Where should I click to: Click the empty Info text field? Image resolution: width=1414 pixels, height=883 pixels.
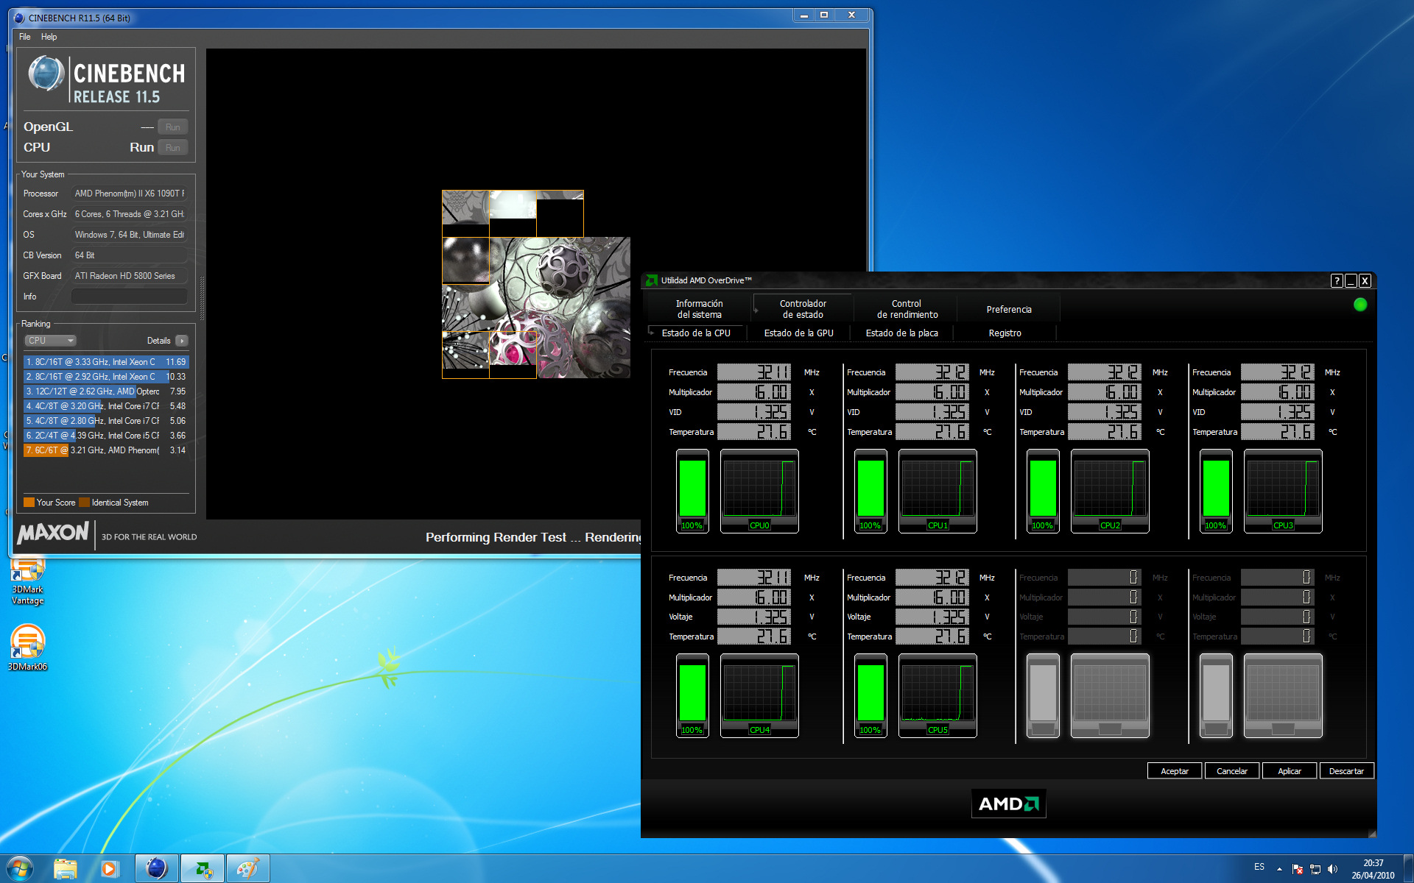129,297
